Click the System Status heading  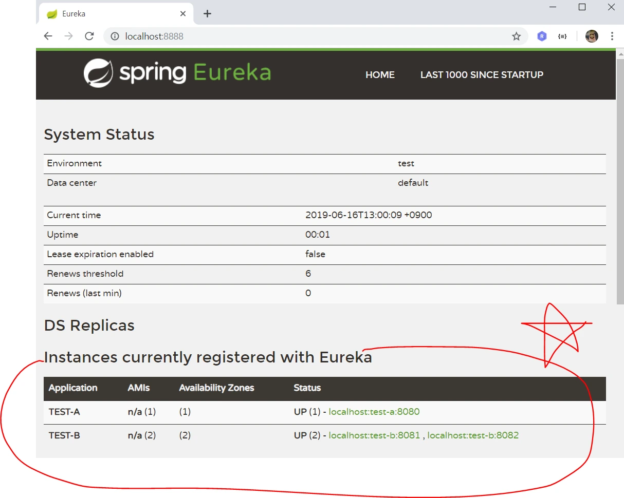point(99,135)
